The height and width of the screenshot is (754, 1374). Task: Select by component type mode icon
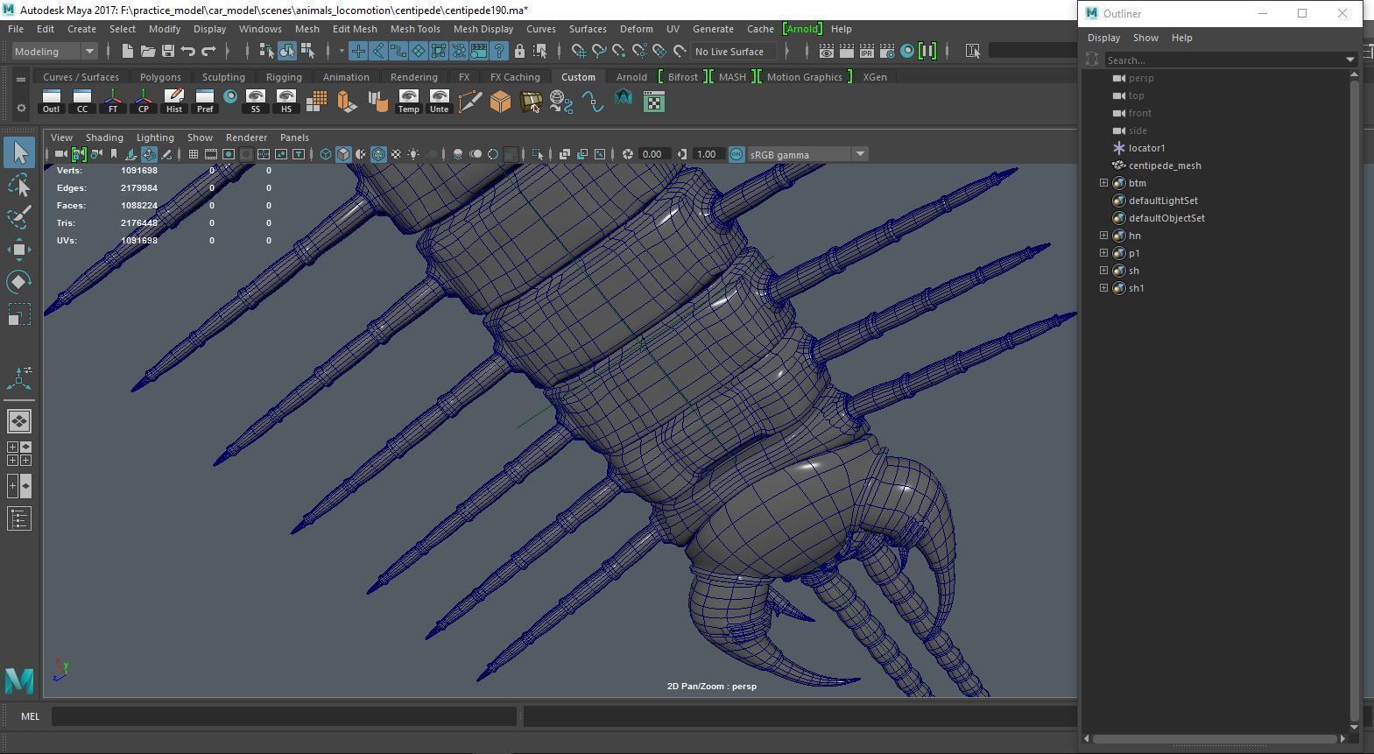point(307,51)
